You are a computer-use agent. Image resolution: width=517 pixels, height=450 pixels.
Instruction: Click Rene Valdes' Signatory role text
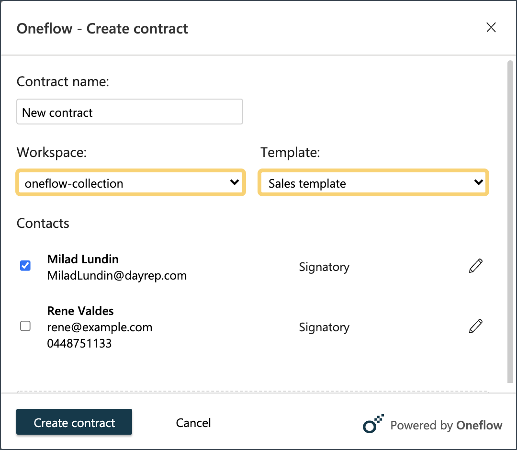point(324,327)
